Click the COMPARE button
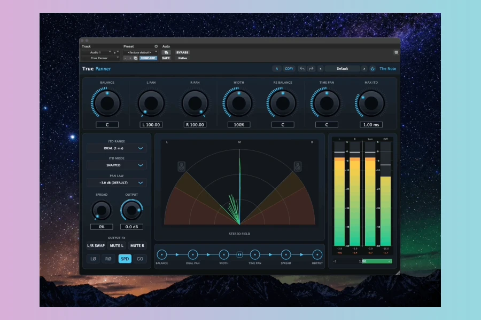481x320 pixels. 148,58
